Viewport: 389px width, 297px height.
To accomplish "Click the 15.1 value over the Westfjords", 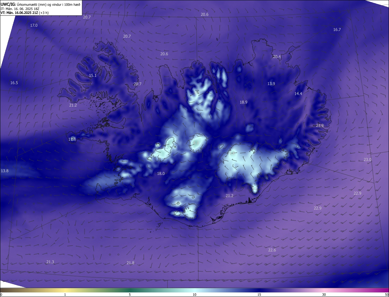I will coord(93,76).
